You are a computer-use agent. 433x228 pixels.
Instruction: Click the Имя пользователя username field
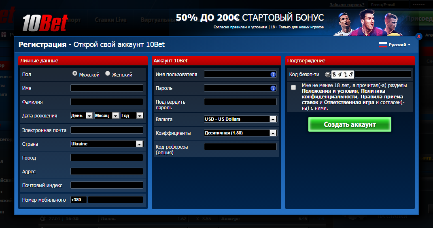pyautogui.click(x=240, y=74)
